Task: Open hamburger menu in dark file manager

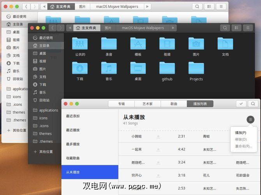Action: (248, 28)
